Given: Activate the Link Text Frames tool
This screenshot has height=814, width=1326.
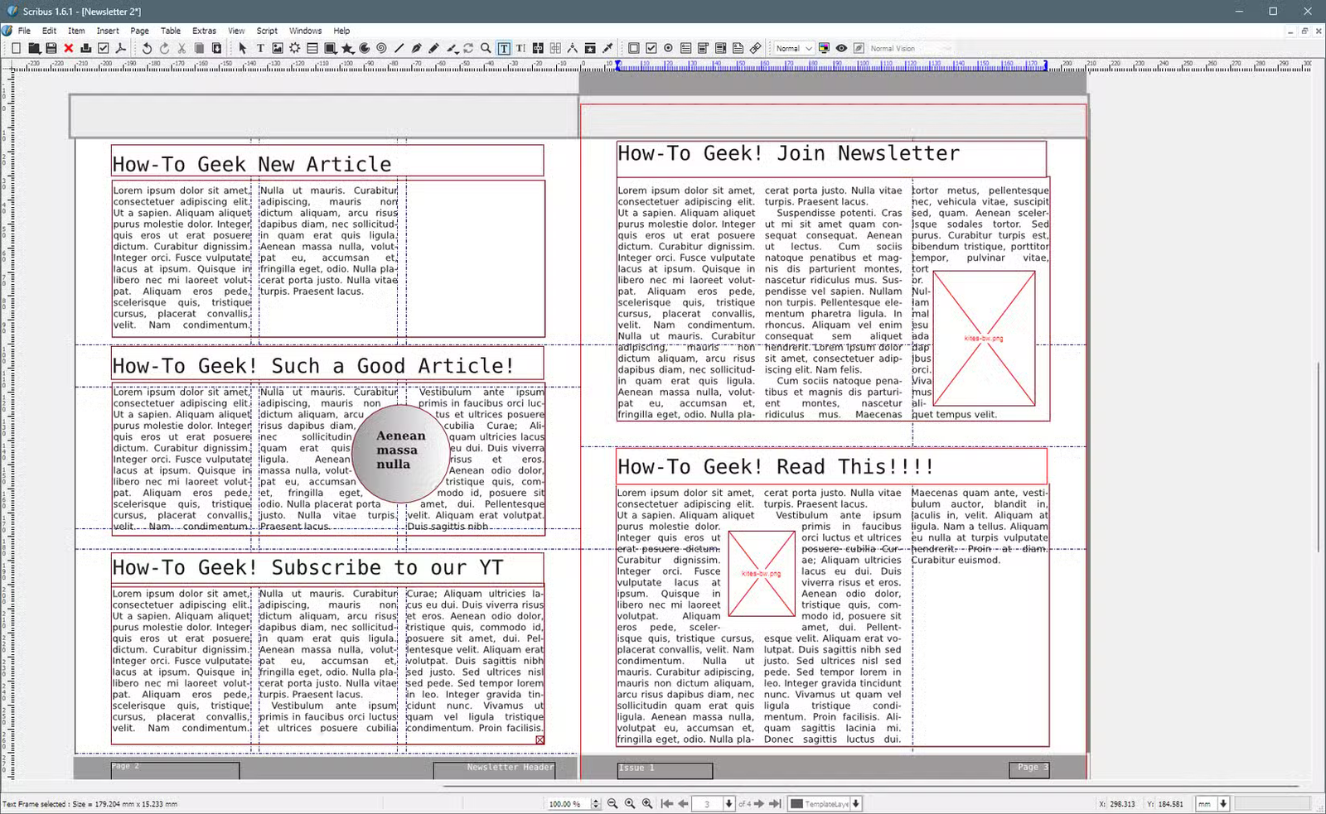Looking at the screenshot, I should coord(537,47).
